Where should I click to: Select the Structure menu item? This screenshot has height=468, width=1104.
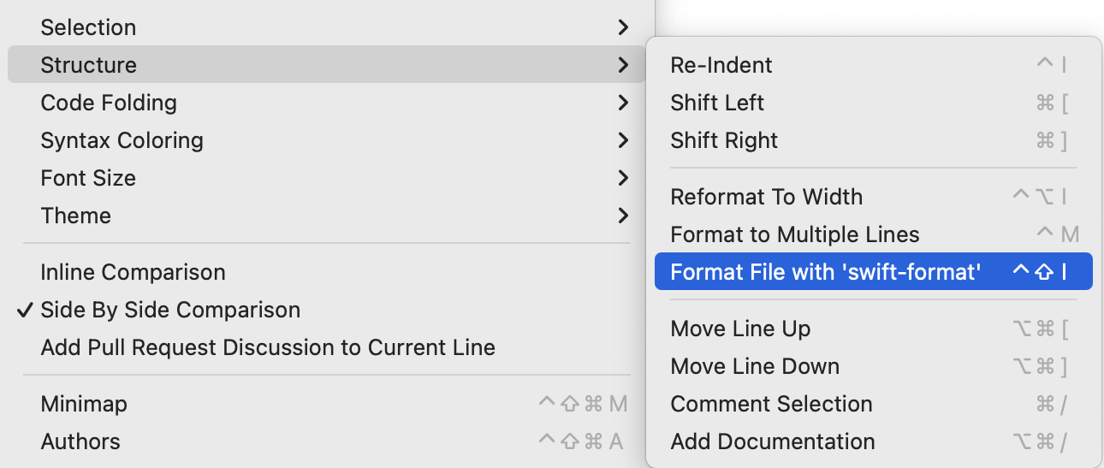point(88,65)
